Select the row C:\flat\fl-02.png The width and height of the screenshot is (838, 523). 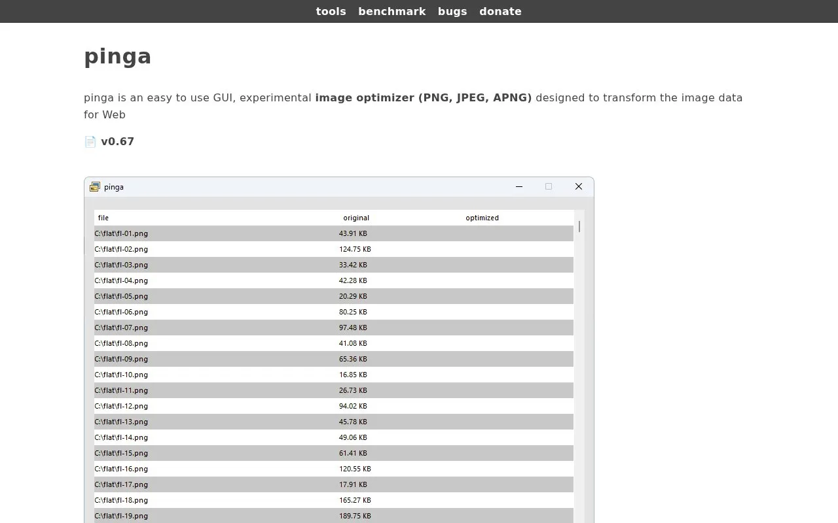[334, 249]
